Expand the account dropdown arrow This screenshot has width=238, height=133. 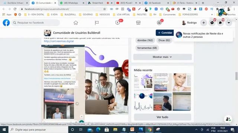tap(229, 23)
